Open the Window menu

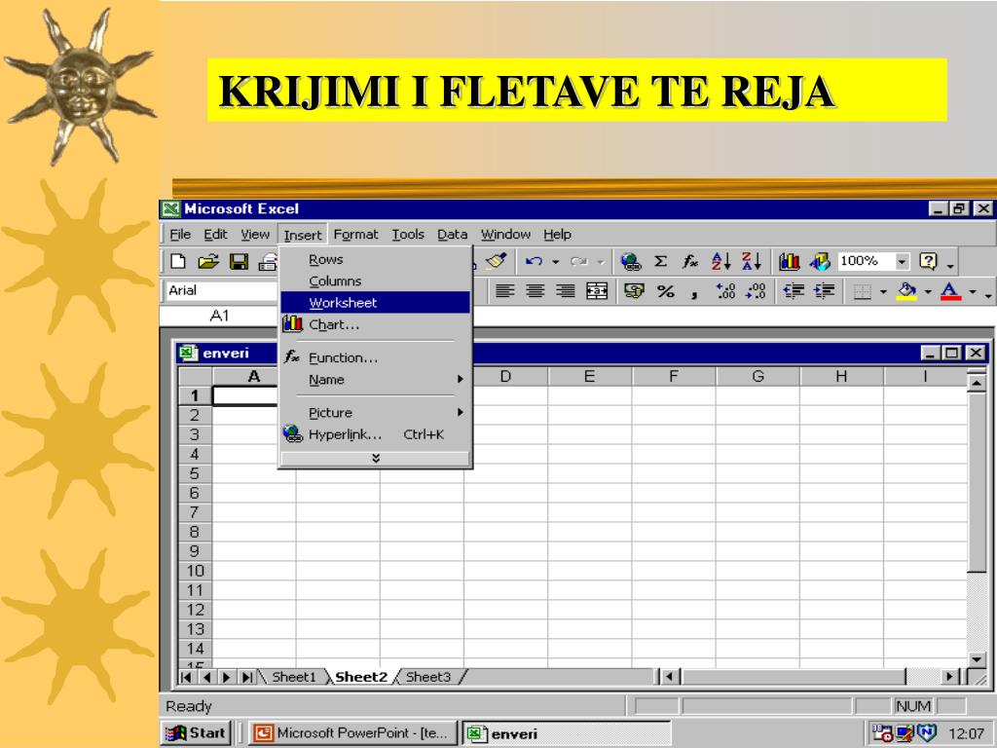click(x=505, y=234)
